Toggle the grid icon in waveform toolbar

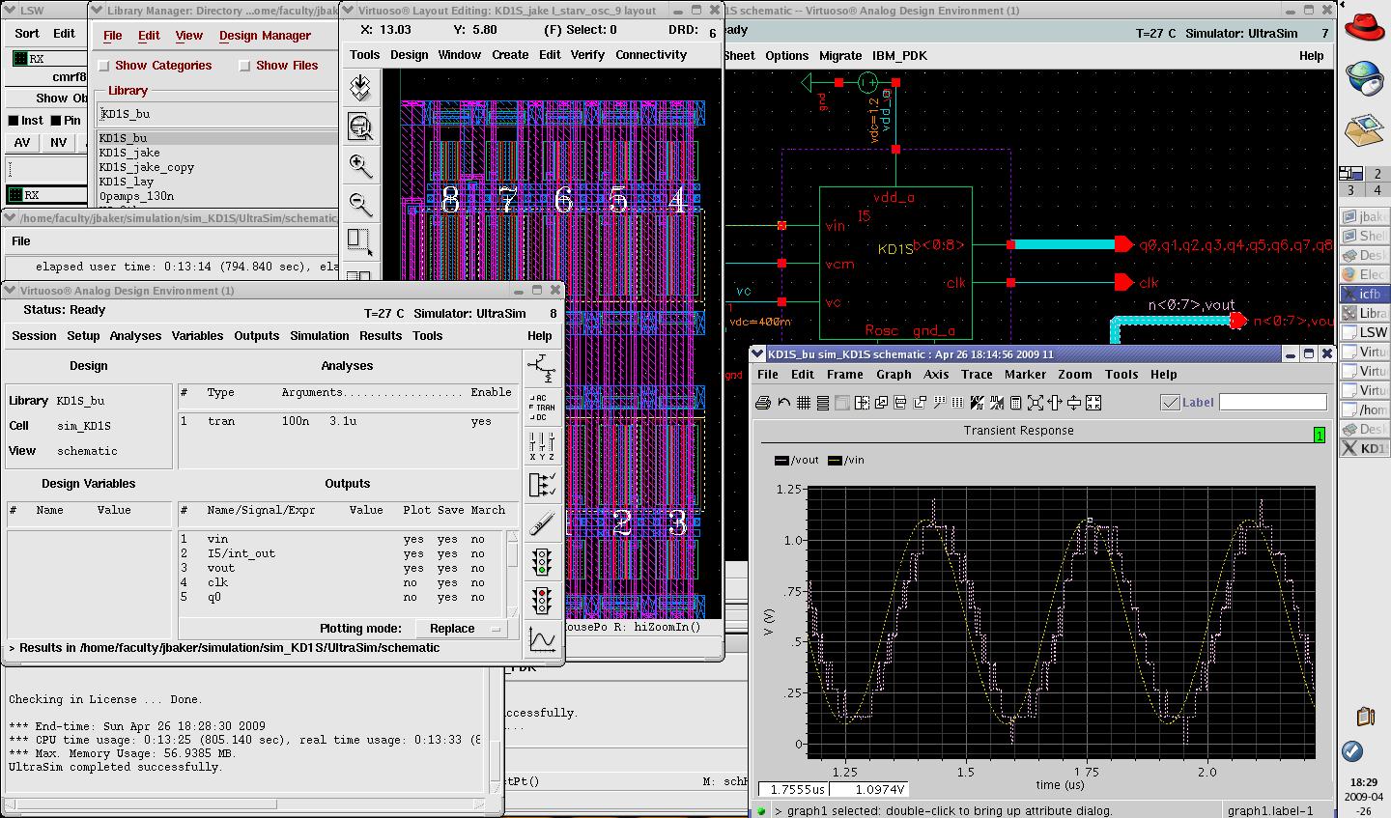pyautogui.click(x=803, y=403)
